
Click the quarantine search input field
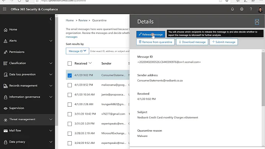pyautogui.click(x=110, y=51)
